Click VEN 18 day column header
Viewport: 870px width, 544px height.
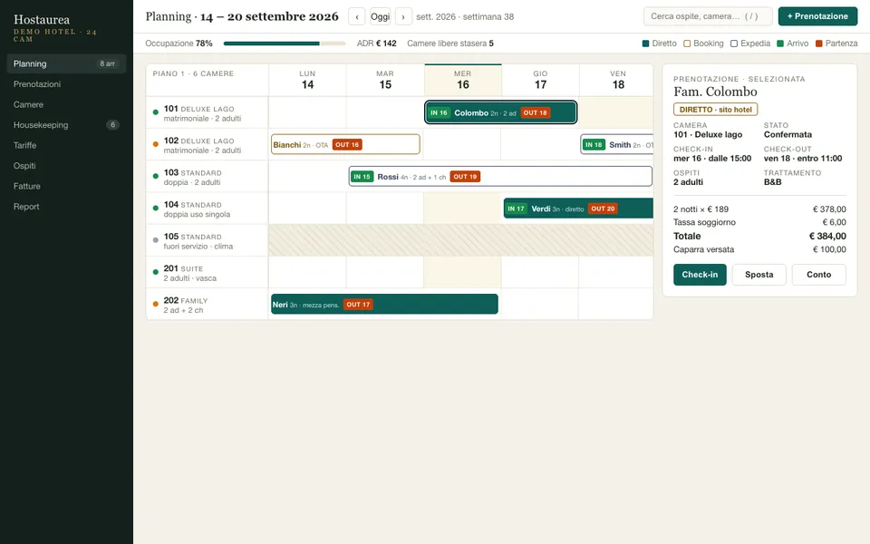click(616, 80)
